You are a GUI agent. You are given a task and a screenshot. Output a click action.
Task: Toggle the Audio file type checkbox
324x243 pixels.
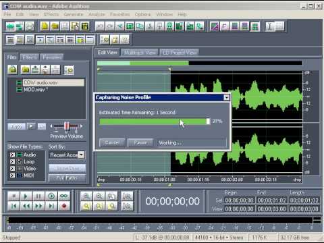[x=12, y=155]
